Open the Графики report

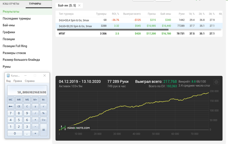(9, 32)
